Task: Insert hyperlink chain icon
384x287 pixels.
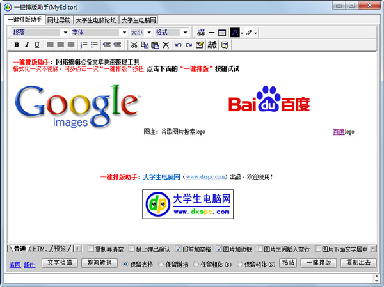Action: tap(201, 33)
